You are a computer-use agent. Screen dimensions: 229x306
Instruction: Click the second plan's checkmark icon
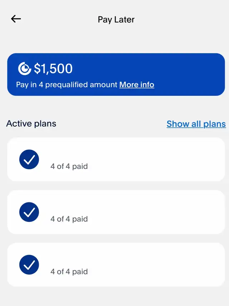tap(29, 212)
